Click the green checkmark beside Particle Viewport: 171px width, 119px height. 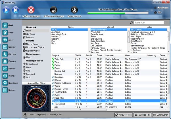click(x=53, y=65)
